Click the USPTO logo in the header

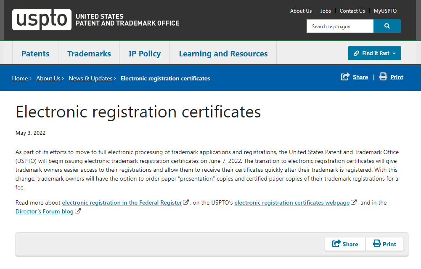42,20
